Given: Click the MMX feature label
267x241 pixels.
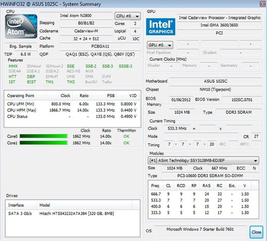Looking at the screenshot, I should (x=13, y=66).
